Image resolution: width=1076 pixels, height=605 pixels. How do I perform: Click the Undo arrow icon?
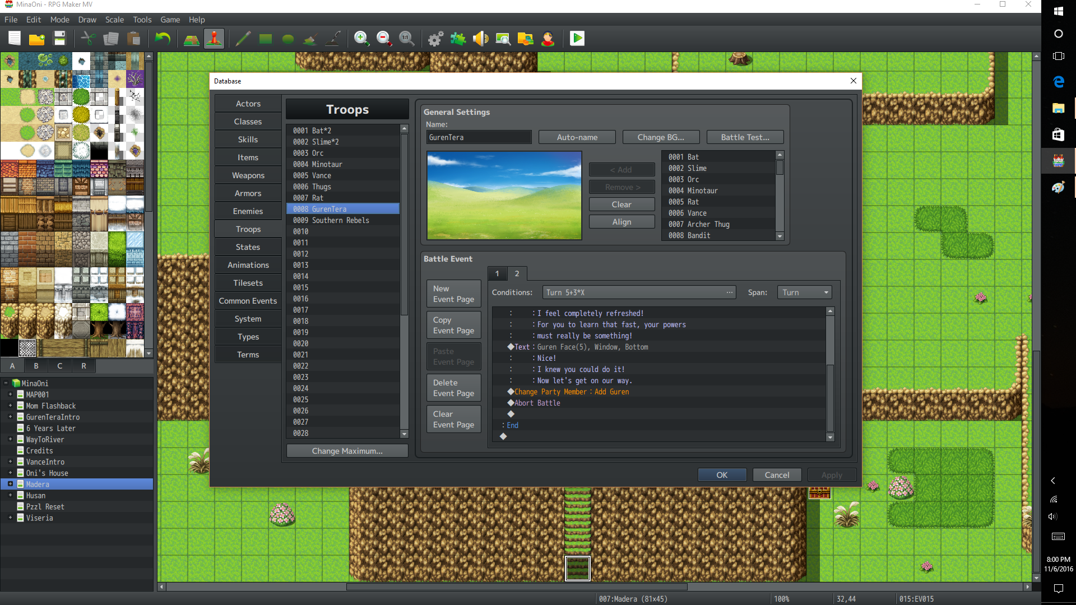click(163, 39)
